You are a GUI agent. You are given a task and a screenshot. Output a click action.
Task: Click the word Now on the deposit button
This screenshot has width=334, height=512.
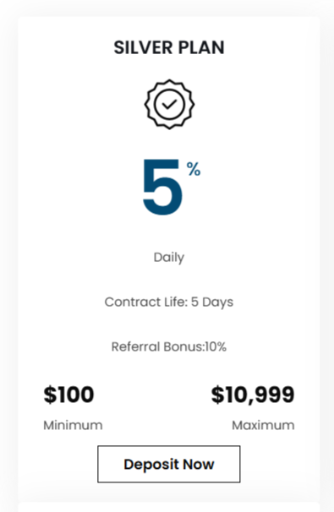tap(199, 464)
